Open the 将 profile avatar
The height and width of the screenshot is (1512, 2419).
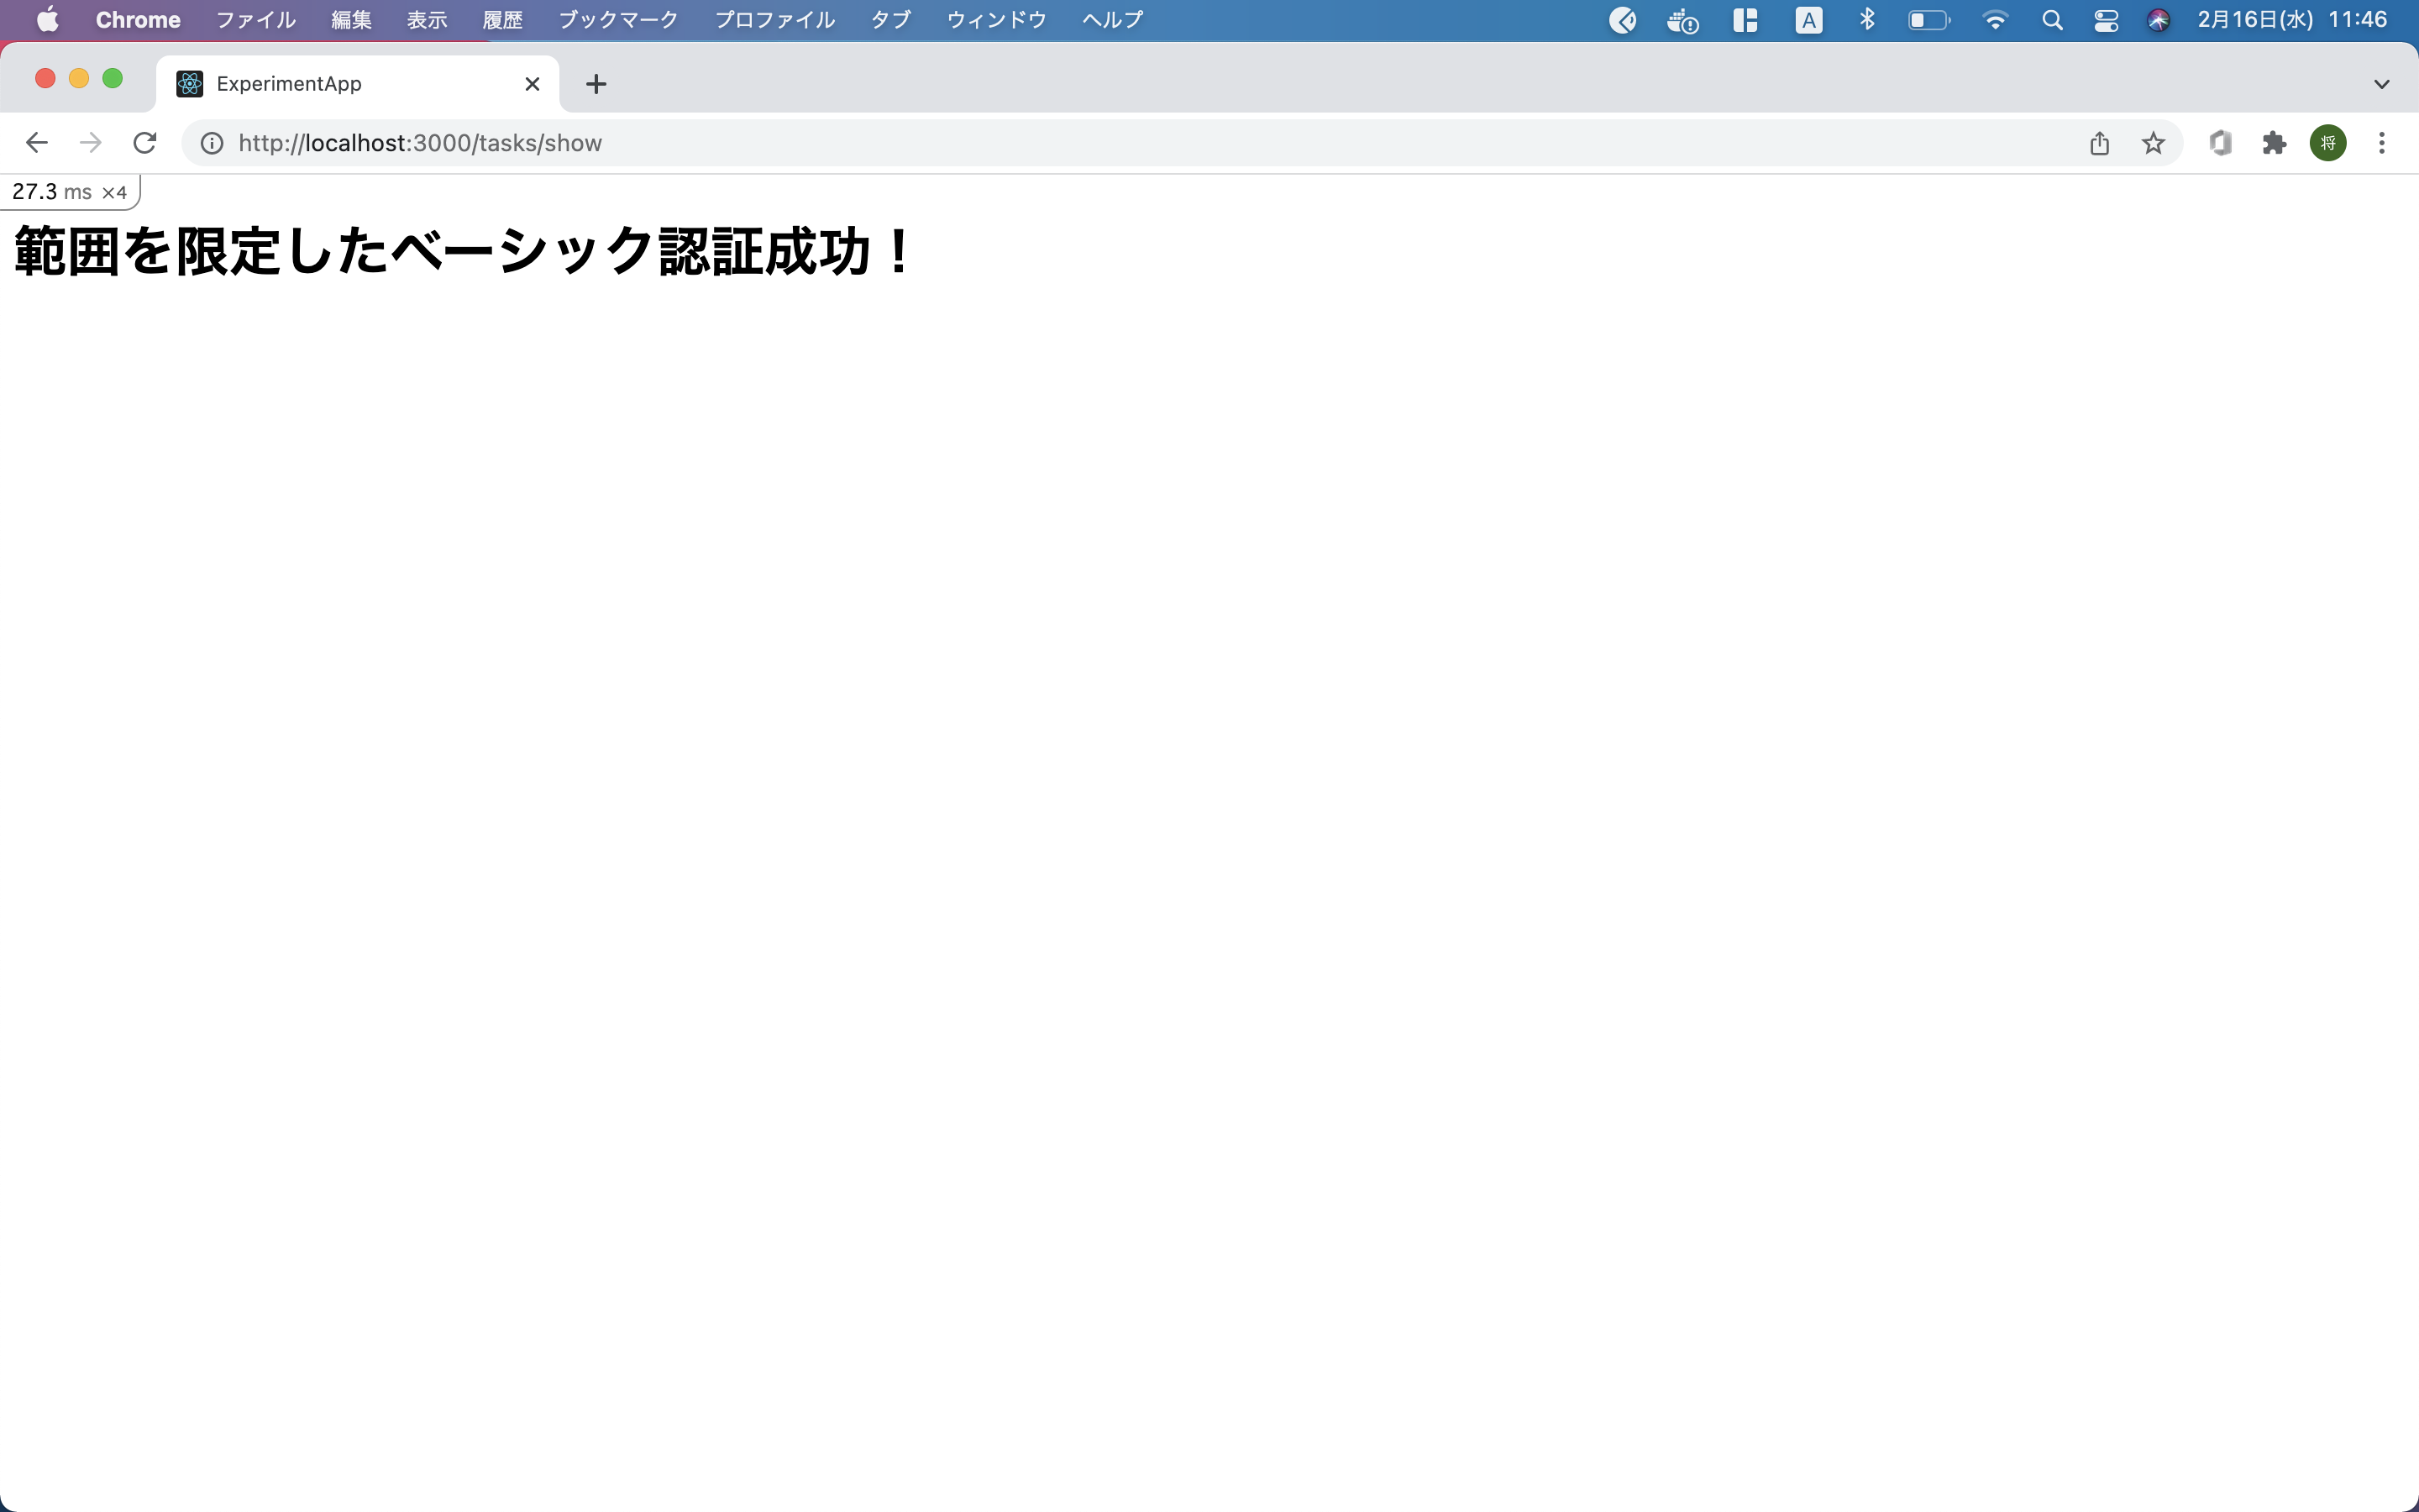click(2327, 143)
